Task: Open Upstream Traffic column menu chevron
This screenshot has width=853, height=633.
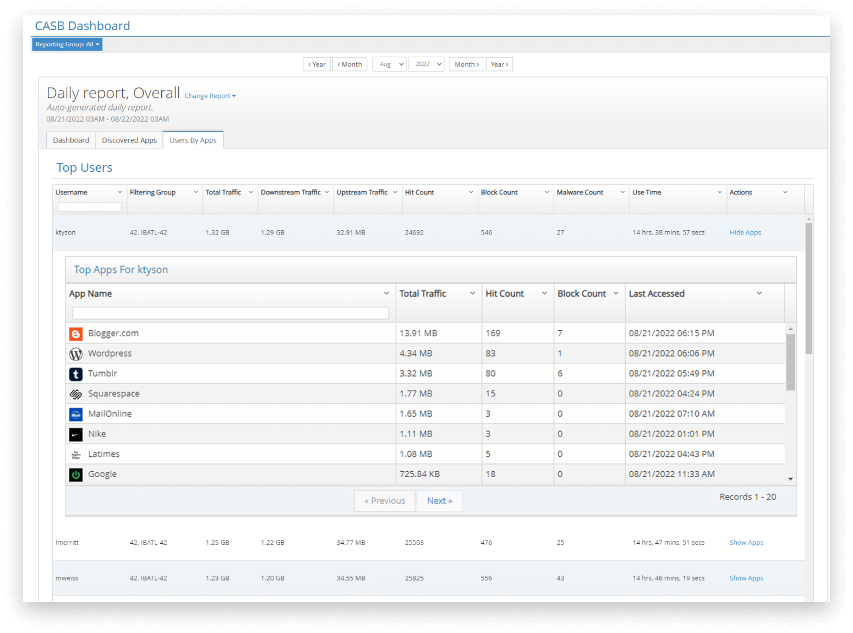Action: [x=395, y=192]
